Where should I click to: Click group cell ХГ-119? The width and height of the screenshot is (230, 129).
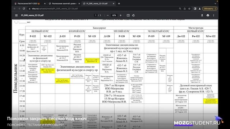(166, 36)
